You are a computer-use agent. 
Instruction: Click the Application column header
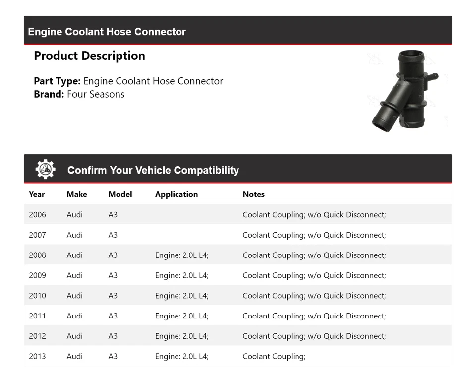pyautogui.click(x=176, y=194)
